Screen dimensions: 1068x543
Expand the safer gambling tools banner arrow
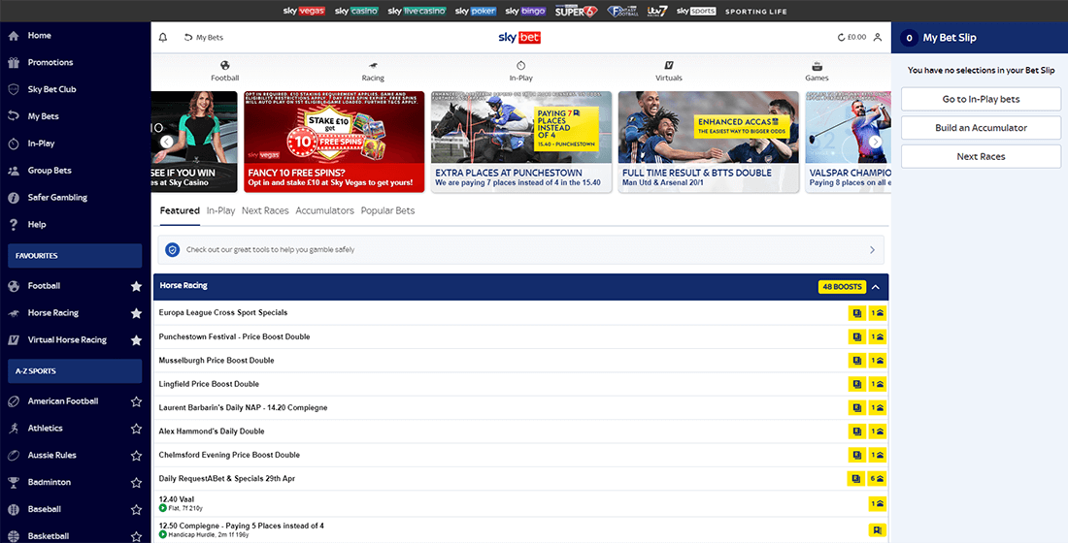click(x=872, y=250)
